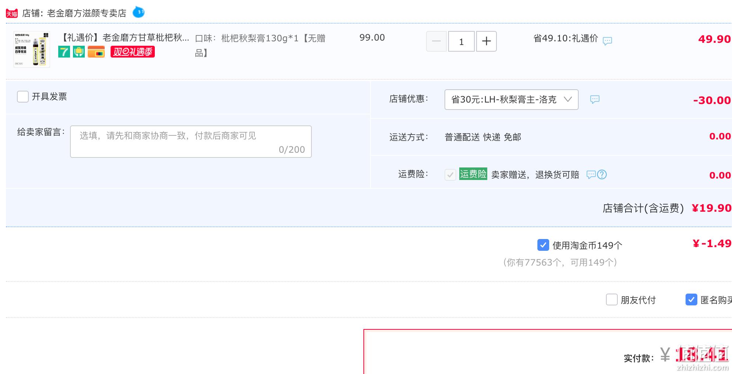Click the store total ¥19.90
The width and height of the screenshot is (732, 374).
pyautogui.click(x=711, y=208)
